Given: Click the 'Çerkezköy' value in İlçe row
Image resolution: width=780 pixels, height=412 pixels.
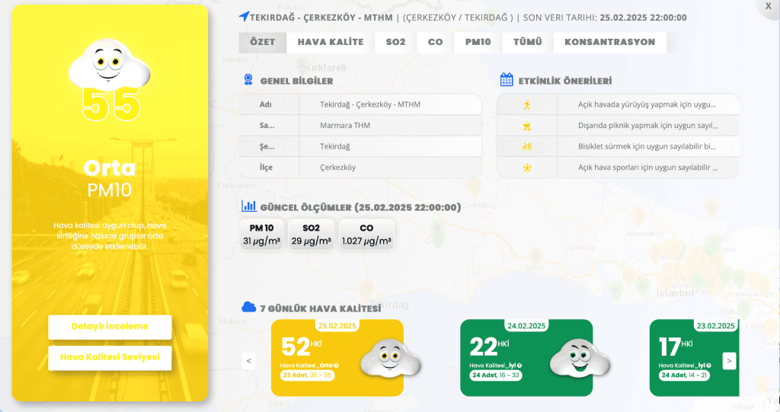Looking at the screenshot, I should tap(337, 168).
